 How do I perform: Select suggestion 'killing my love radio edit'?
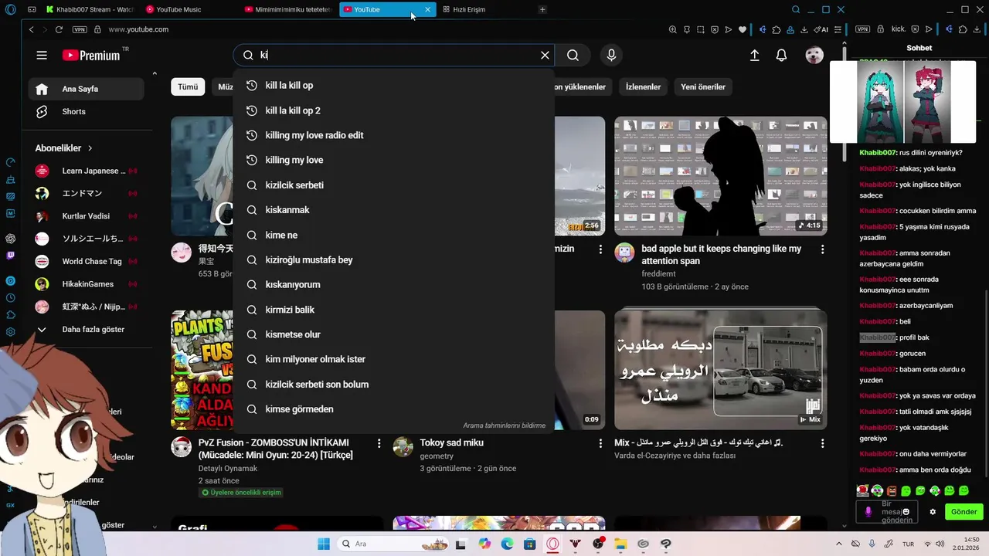(x=393, y=135)
